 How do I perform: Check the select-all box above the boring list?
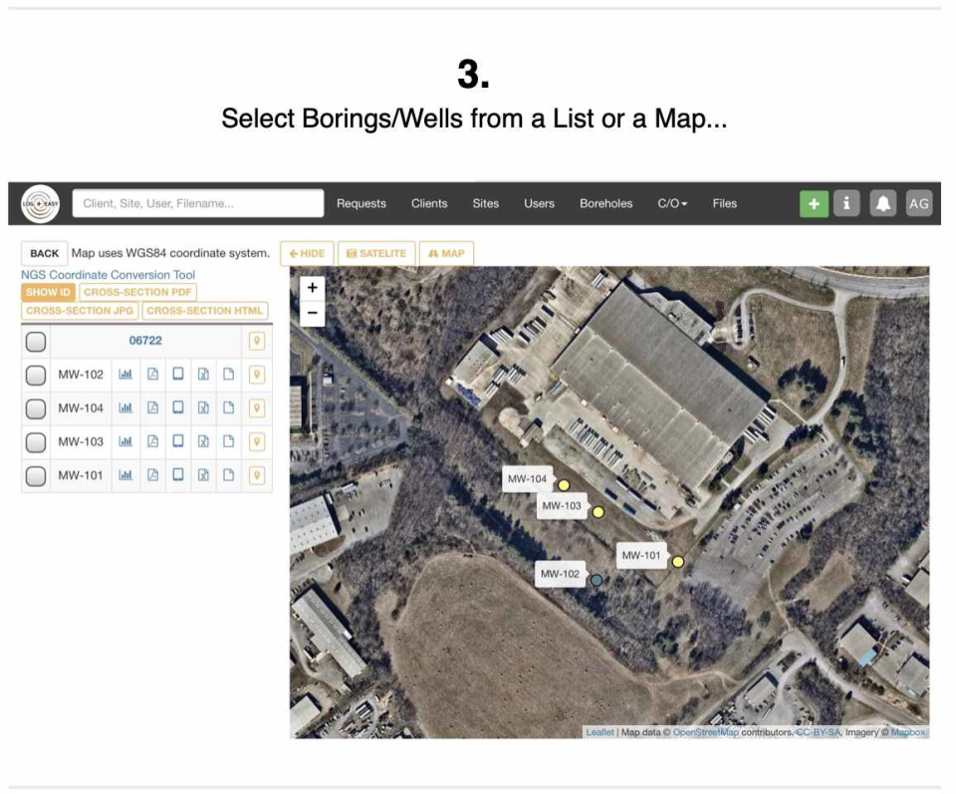point(37,342)
